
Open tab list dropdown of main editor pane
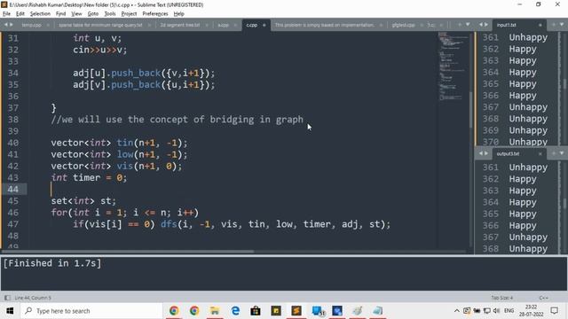[x=468, y=25]
